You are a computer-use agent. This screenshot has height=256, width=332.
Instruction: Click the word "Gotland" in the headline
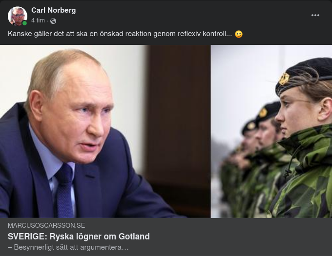click(x=134, y=236)
